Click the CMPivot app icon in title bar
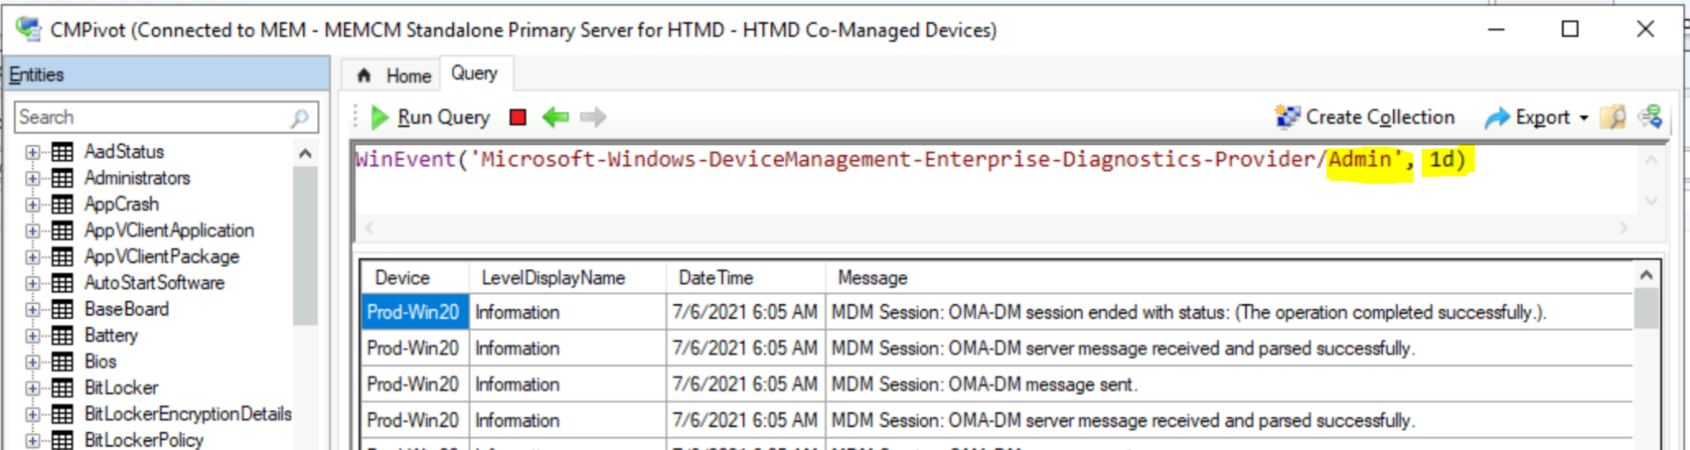Screen dimensions: 1690x450 point(28,29)
